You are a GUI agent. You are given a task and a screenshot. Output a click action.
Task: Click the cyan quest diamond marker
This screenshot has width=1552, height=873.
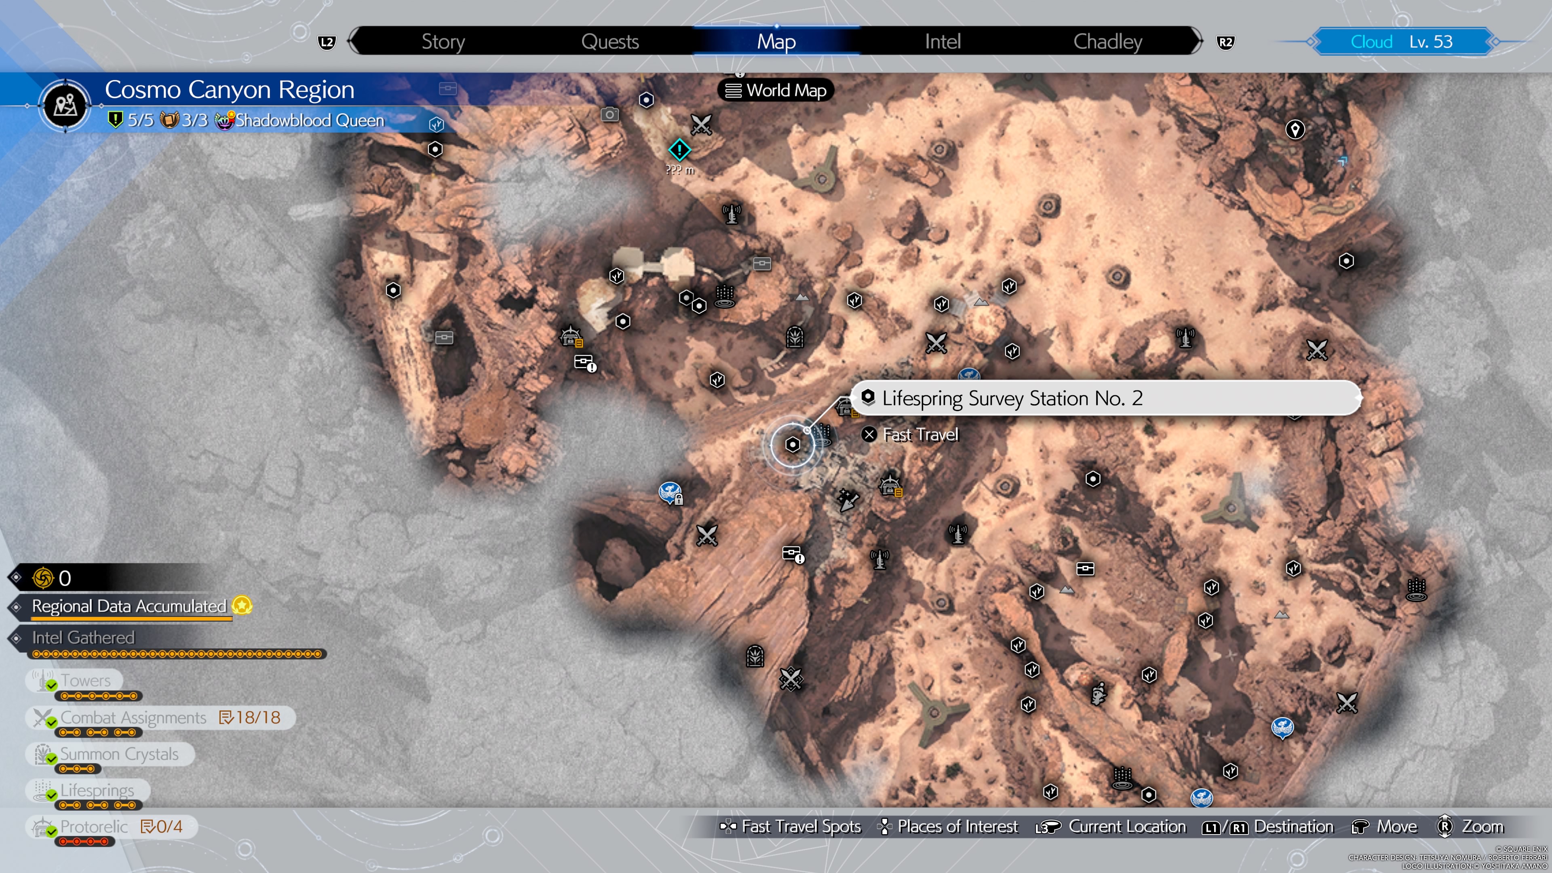click(x=679, y=150)
